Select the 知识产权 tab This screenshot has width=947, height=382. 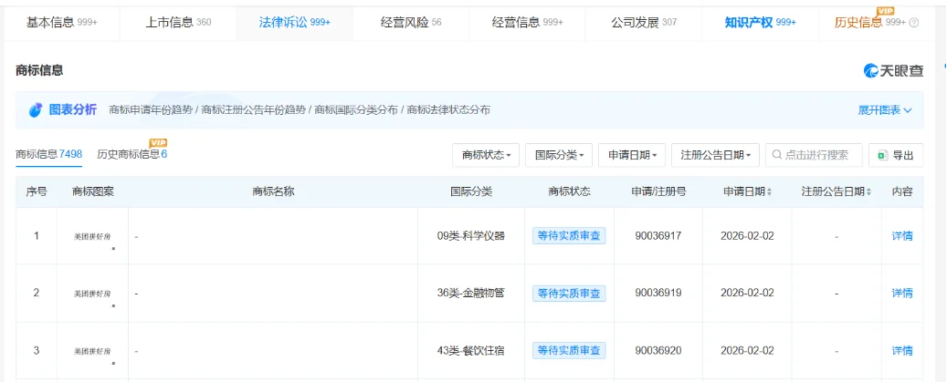(761, 23)
